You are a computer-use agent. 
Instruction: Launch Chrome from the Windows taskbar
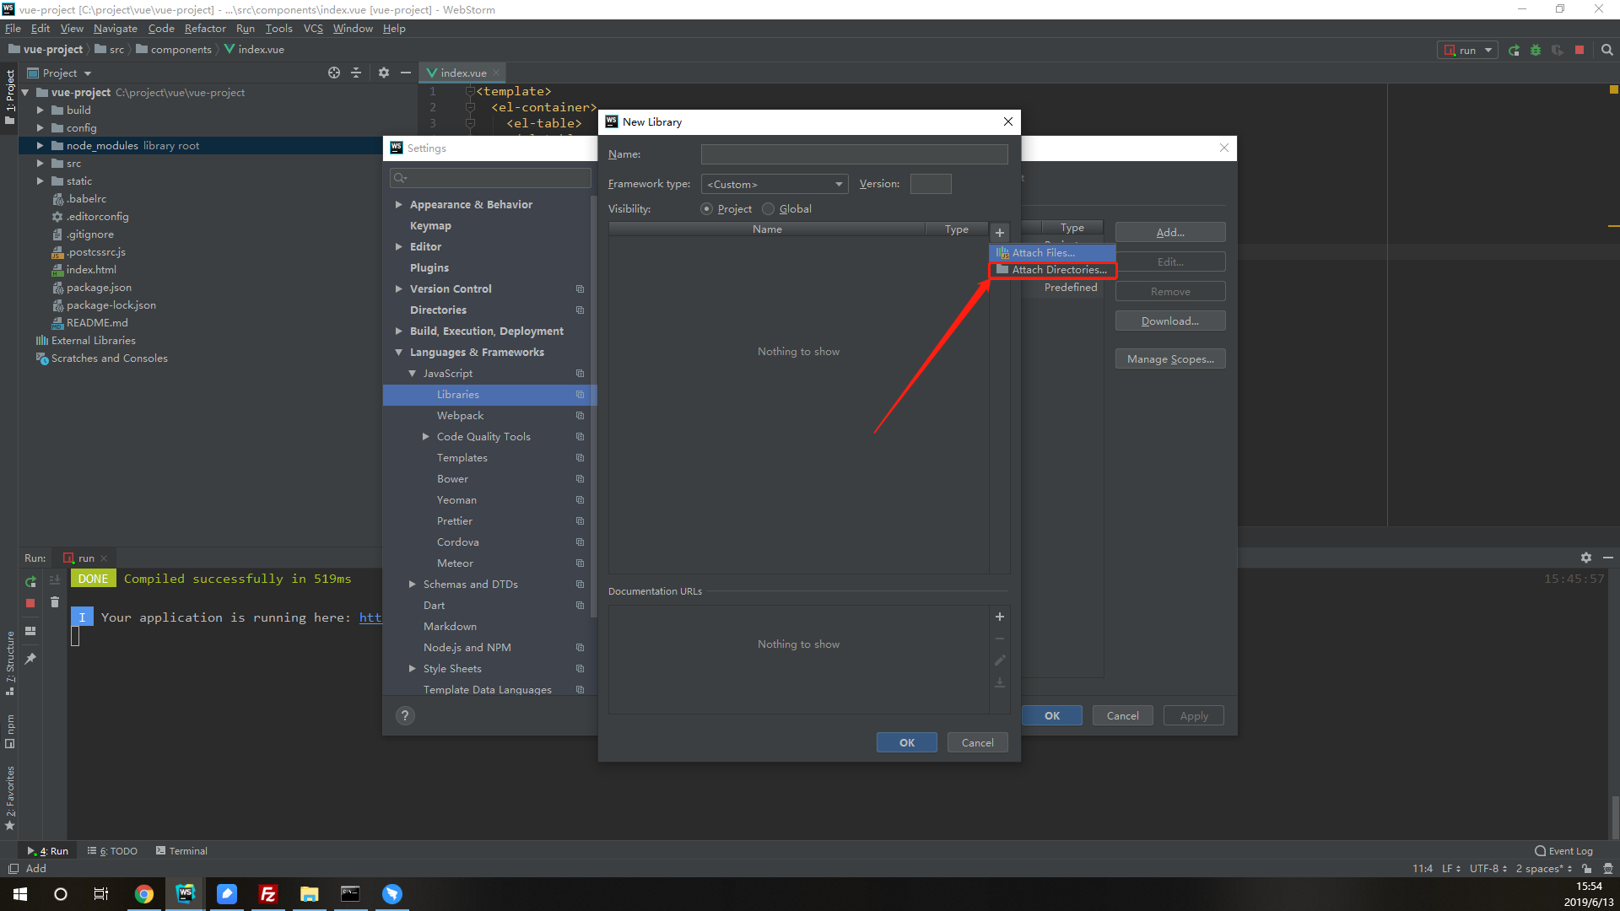pos(144,894)
